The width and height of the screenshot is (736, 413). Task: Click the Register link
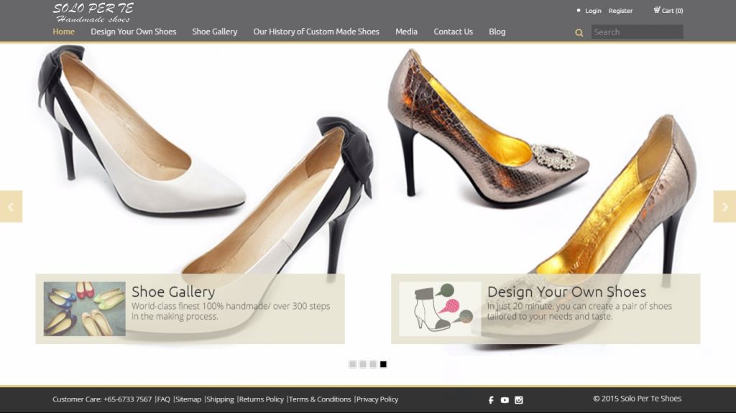pos(620,11)
